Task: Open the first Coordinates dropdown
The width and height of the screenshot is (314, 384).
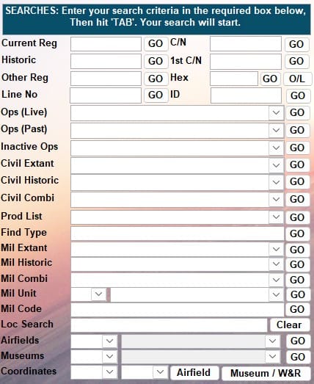Action: pyautogui.click(x=109, y=372)
